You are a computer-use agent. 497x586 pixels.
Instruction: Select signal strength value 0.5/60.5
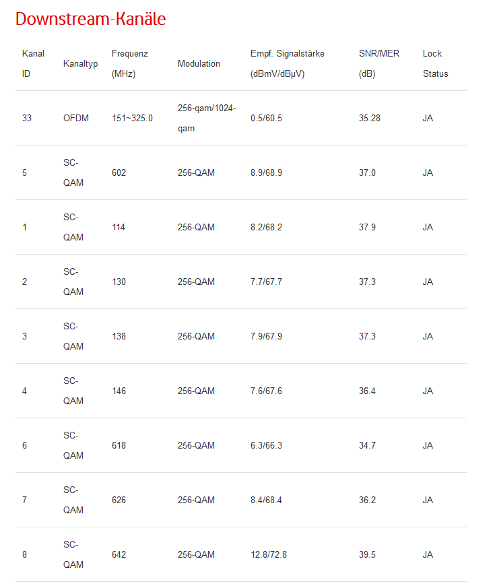pyautogui.click(x=266, y=118)
